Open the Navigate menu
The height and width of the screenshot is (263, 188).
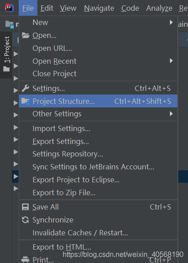click(99, 8)
